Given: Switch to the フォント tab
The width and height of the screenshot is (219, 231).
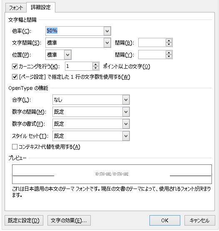Looking at the screenshot, I should [16, 7].
